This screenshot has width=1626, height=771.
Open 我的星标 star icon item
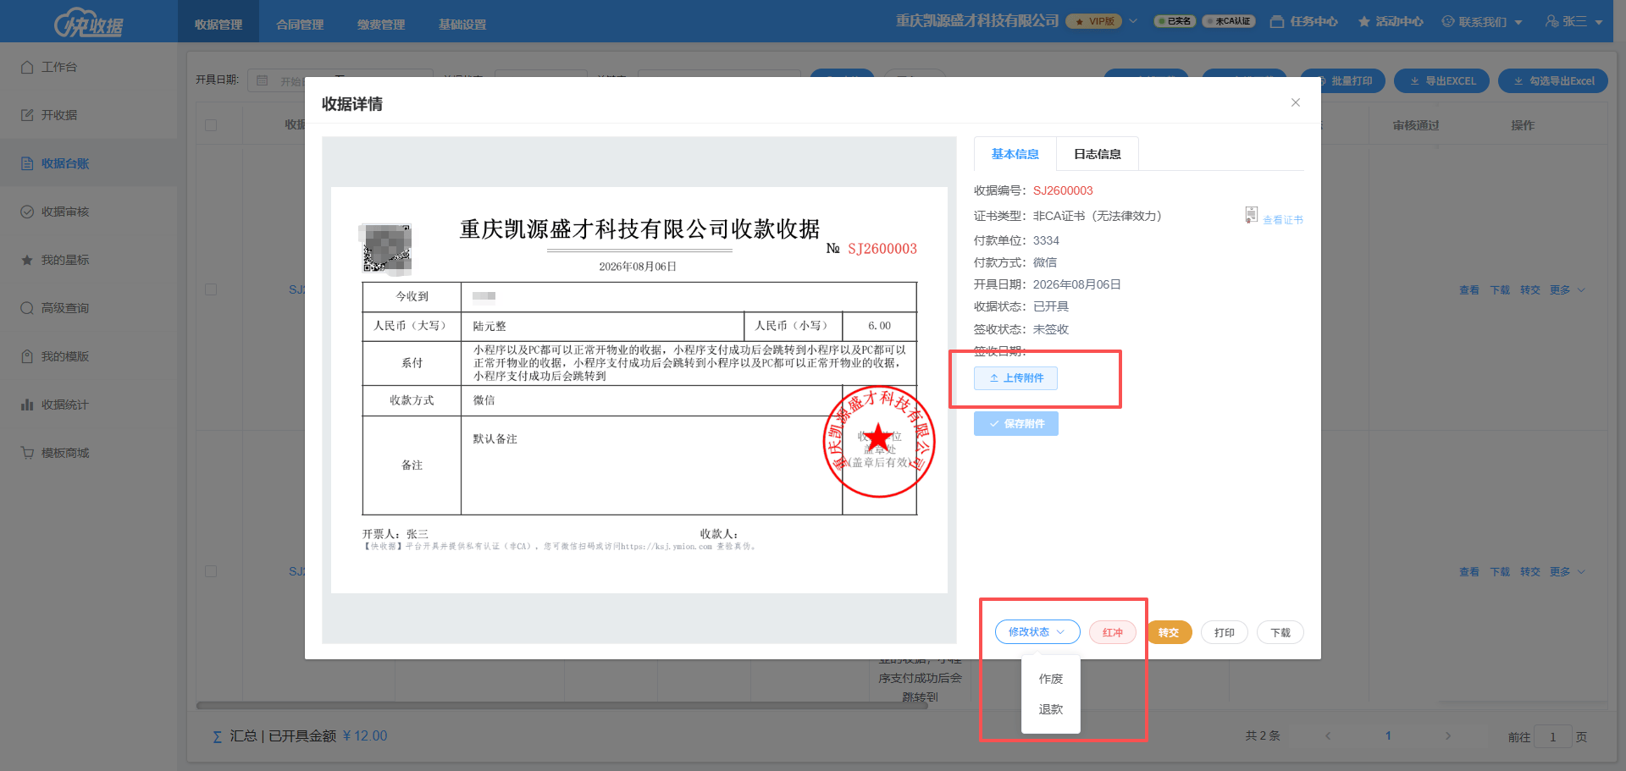tap(27, 260)
